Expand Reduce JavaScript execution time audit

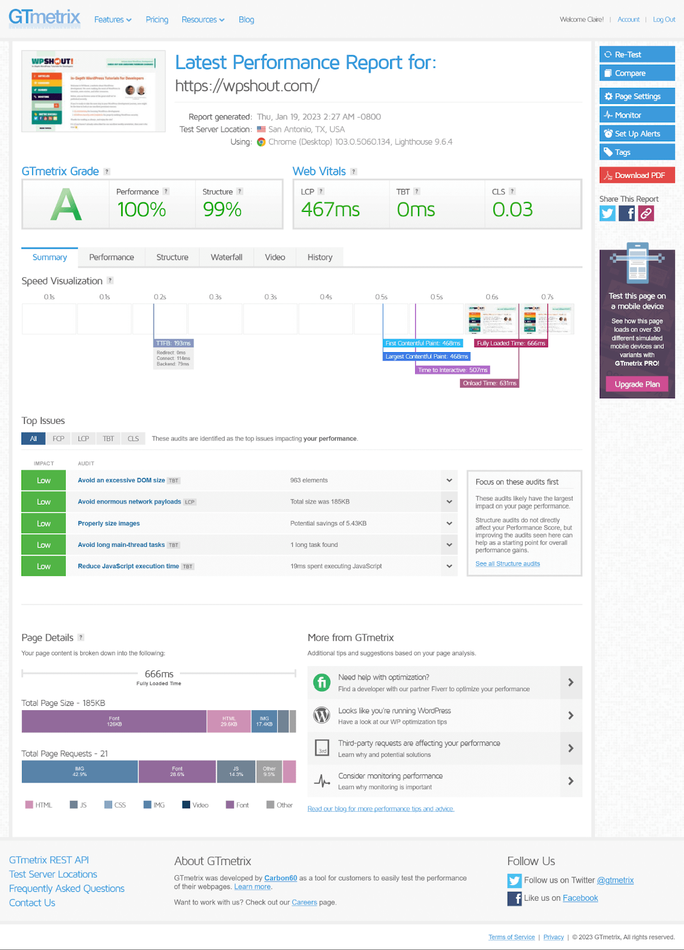449,566
